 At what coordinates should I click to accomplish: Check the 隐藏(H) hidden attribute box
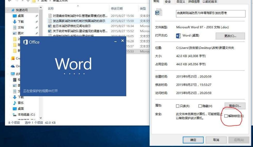200,106
